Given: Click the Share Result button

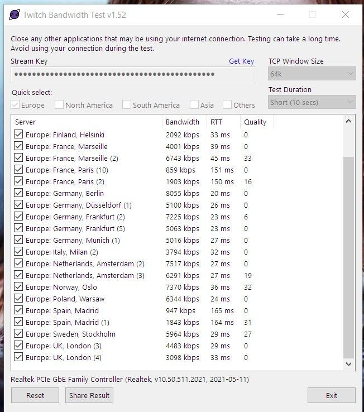Looking at the screenshot, I should pyautogui.click(x=89, y=395).
